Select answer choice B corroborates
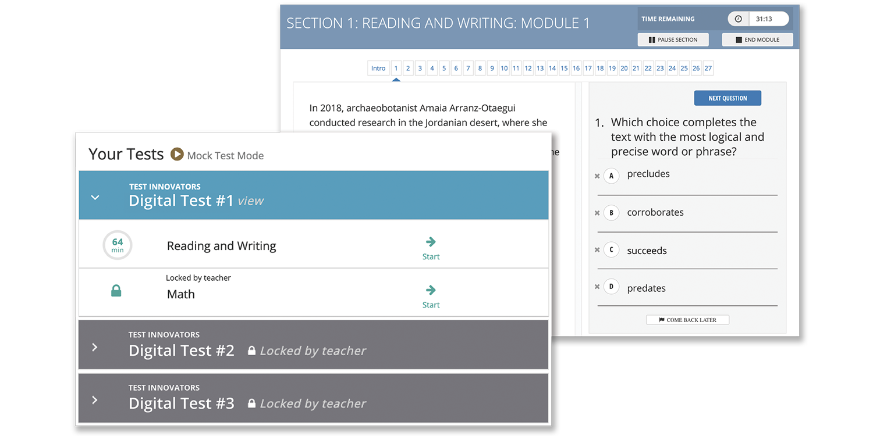Screen dimensions: 873x436 (611, 213)
